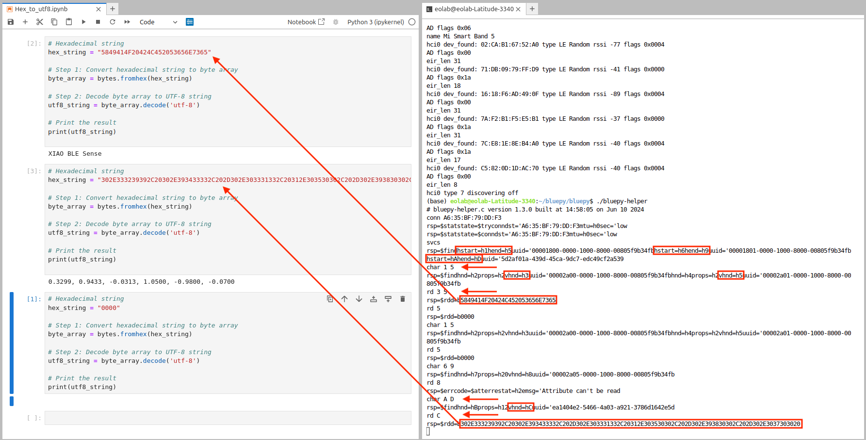Click the terminal line 'conn A6:35:BF:79:DD:F3'
Image resolution: width=866 pixels, height=440 pixels.
click(x=464, y=218)
